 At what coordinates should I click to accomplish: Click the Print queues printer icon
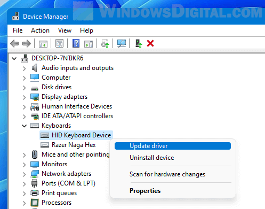pos(35,193)
